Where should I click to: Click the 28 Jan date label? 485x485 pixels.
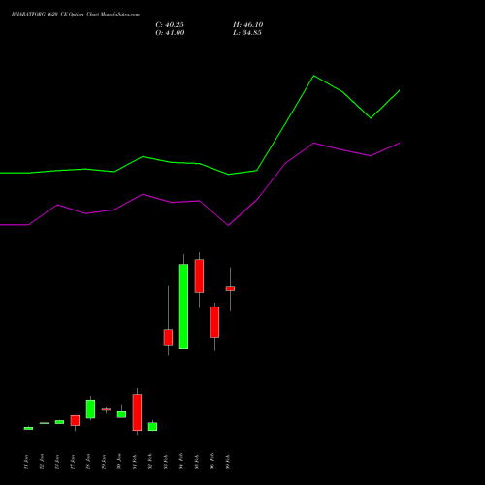pos(88,462)
